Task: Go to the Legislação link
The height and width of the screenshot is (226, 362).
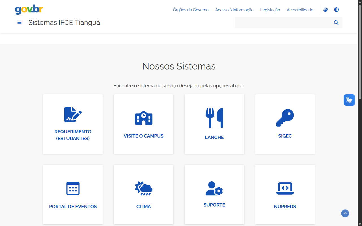Action: coord(270,10)
